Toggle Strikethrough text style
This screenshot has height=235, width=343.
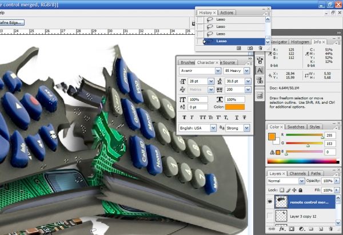[x=244, y=117]
